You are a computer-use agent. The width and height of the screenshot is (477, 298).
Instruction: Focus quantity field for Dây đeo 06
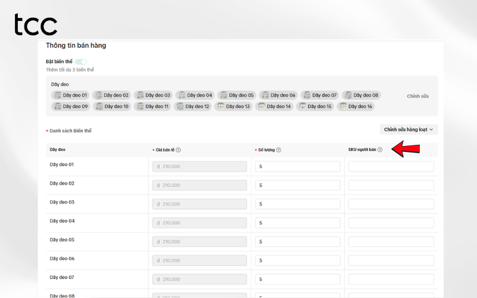(x=298, y=260)
